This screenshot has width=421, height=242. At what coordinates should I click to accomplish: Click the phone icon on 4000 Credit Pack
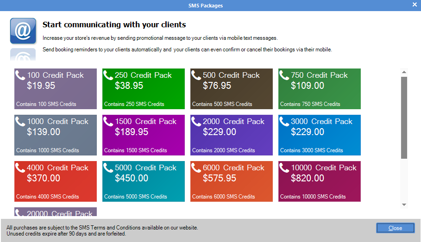coord(20,168)
